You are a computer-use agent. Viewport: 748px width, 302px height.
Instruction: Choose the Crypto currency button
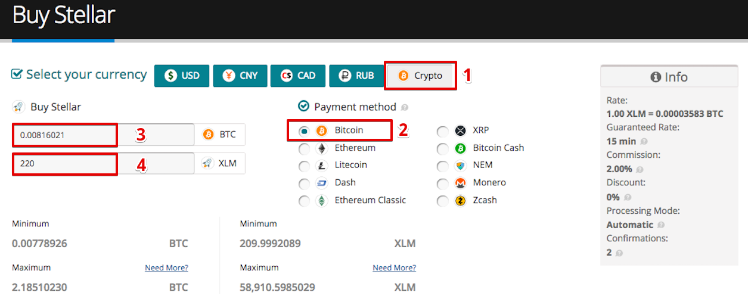(420, 76)
